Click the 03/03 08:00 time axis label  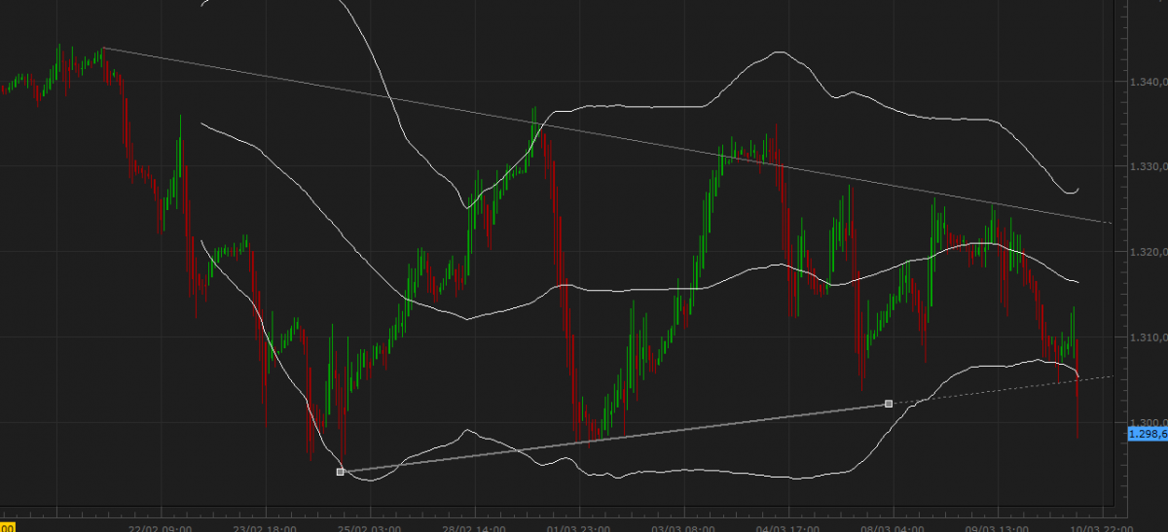(x=684, y=526)
